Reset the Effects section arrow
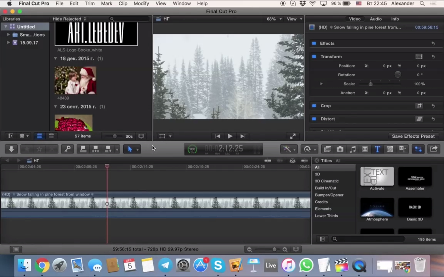This screenshot has width=444, height=277. click(433, 43)
